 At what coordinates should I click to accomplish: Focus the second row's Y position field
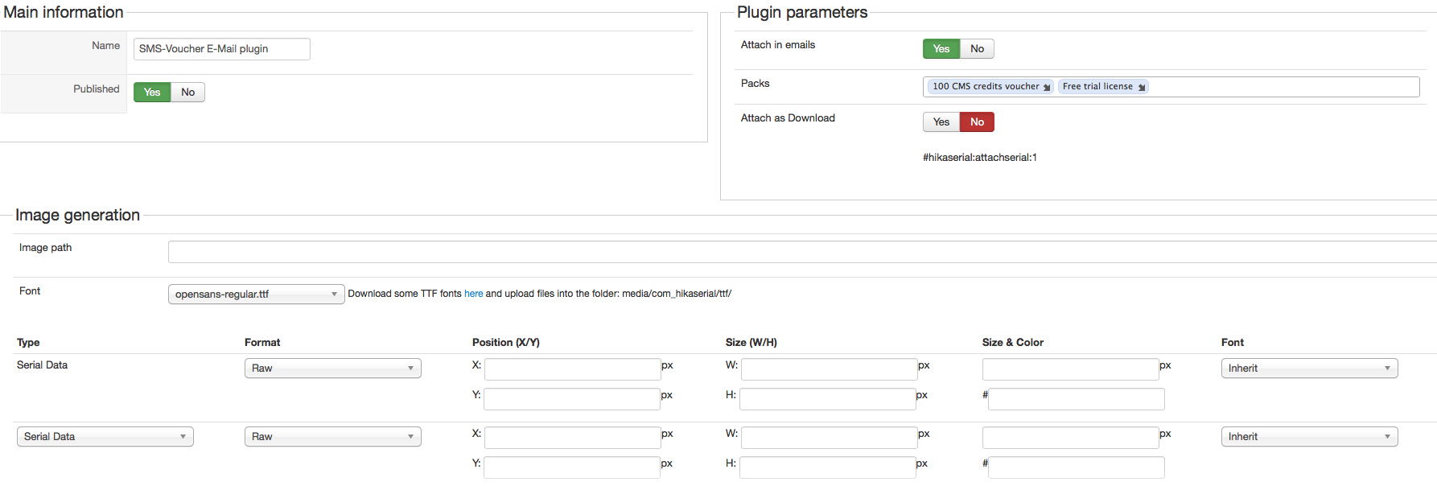(x=571, y=467)
